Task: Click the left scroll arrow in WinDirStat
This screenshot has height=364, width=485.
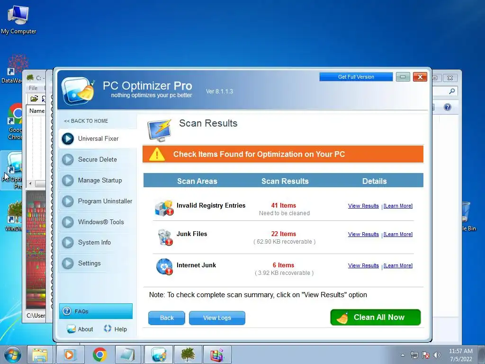Action: tap(30, 184)
